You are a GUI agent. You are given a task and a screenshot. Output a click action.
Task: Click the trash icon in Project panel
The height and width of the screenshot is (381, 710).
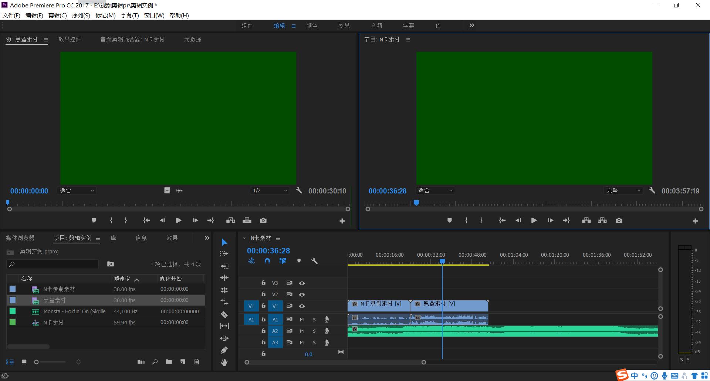(197, 362)
